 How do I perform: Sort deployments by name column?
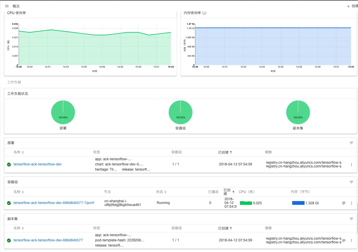19,152
